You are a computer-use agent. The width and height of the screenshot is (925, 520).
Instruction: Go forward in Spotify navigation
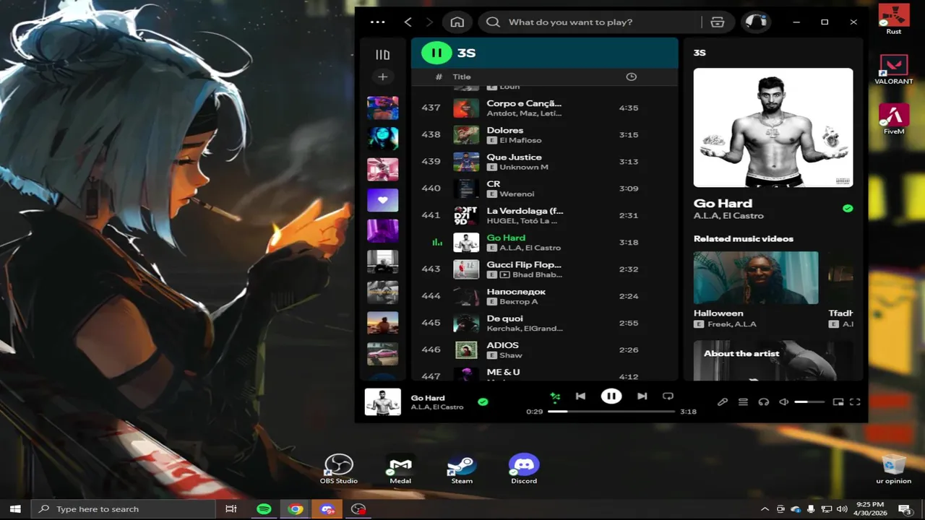pyautogui.click(x=429, y=22)
